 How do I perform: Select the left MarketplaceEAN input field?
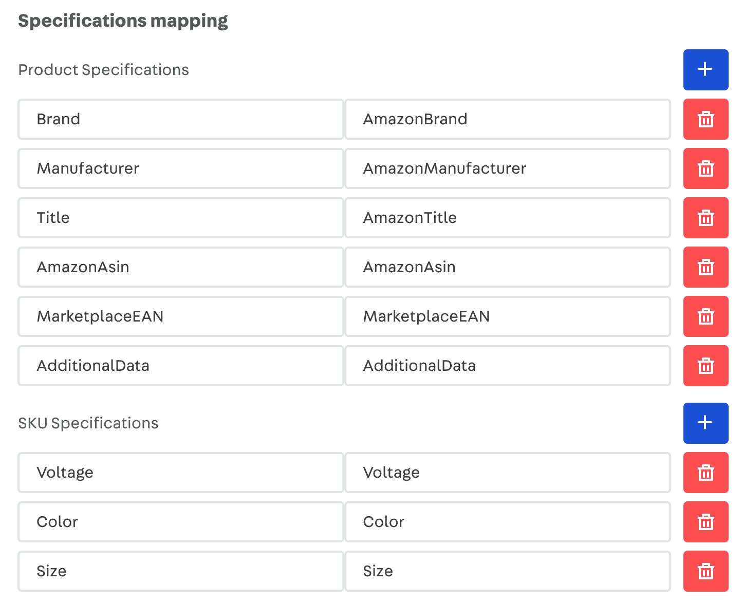tap(180, 316)
